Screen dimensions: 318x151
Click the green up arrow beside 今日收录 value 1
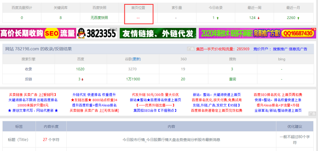click(x=218, y=18)
